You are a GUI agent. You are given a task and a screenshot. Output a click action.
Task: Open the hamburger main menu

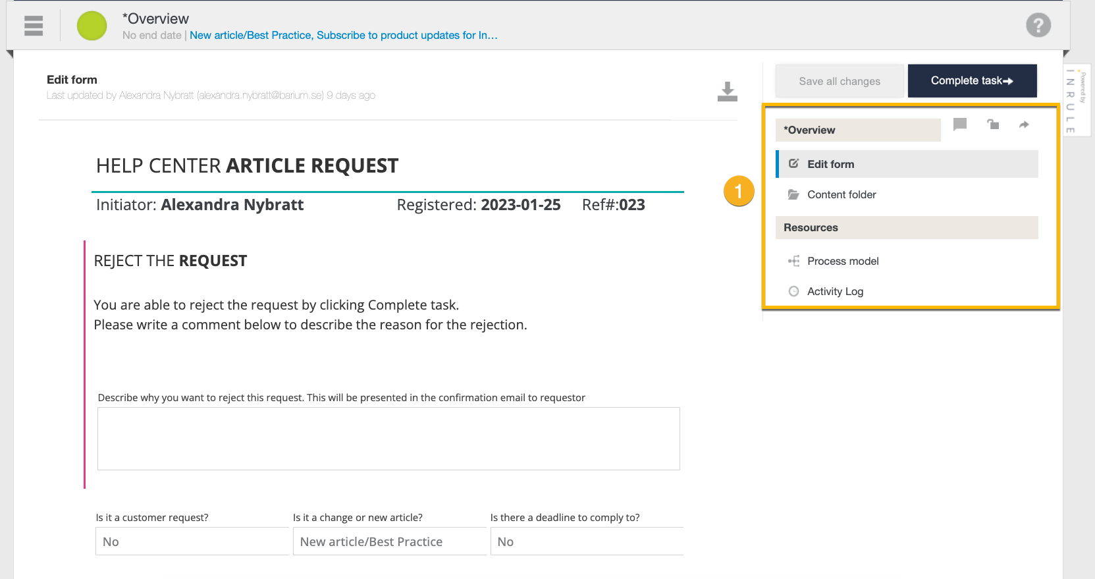click(34, 26)
